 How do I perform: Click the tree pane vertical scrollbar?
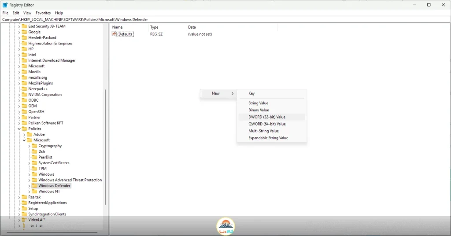[x=105, y=147]
